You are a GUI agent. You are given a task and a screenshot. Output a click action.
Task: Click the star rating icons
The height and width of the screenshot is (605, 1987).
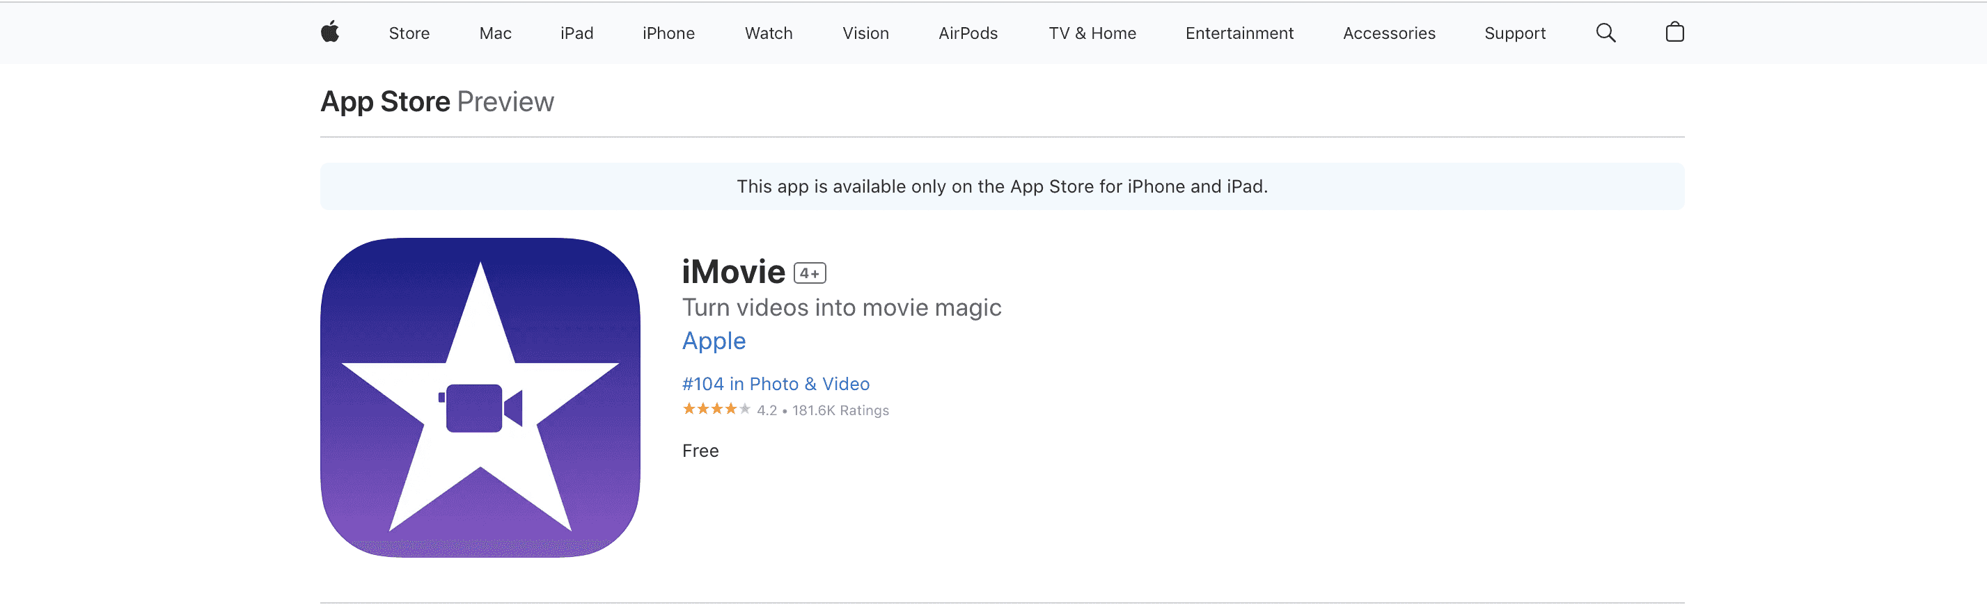click(716, 409)
